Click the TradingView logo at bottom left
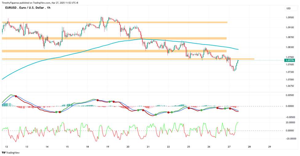 [11, 153]
